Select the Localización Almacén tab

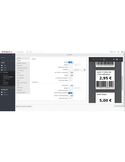coord(23,68)
